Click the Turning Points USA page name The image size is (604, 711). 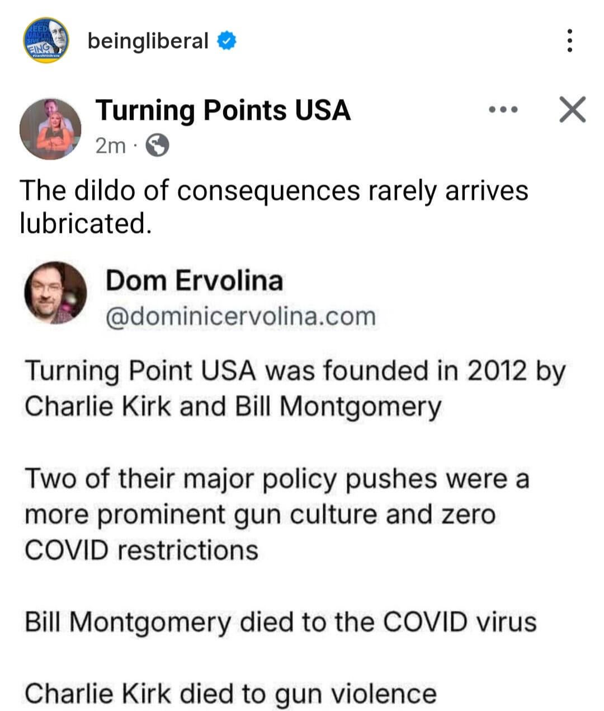pos(223,110)
